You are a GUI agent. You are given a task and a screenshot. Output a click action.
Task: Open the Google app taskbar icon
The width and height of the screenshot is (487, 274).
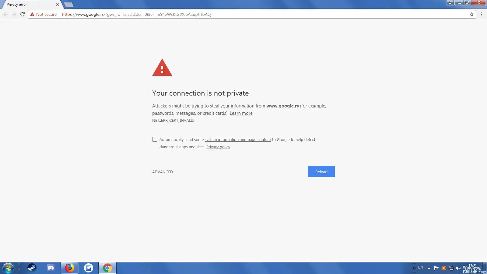pyautogui.click(x=89, y=268)
